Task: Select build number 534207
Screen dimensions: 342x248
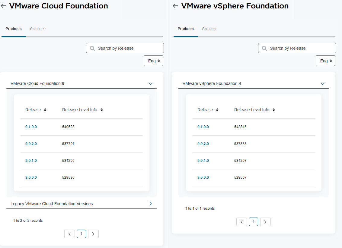Action: [x=240, y=161]
